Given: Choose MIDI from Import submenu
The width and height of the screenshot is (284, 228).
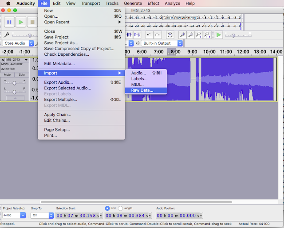Looking at the screenshot, I should point(146,85).
